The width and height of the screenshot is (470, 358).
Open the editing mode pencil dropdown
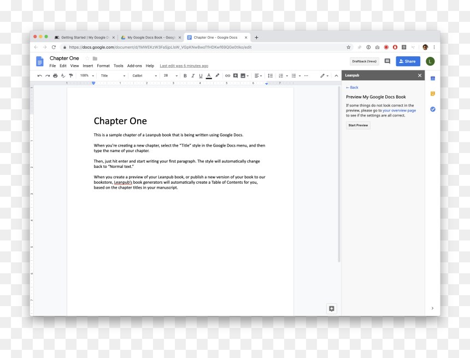(x=324, y=76)
